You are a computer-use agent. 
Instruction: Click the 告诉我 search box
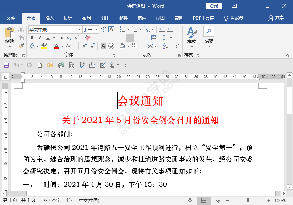click(x=234, y=18)
